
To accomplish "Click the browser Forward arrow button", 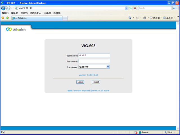I will tap(8, 8).
